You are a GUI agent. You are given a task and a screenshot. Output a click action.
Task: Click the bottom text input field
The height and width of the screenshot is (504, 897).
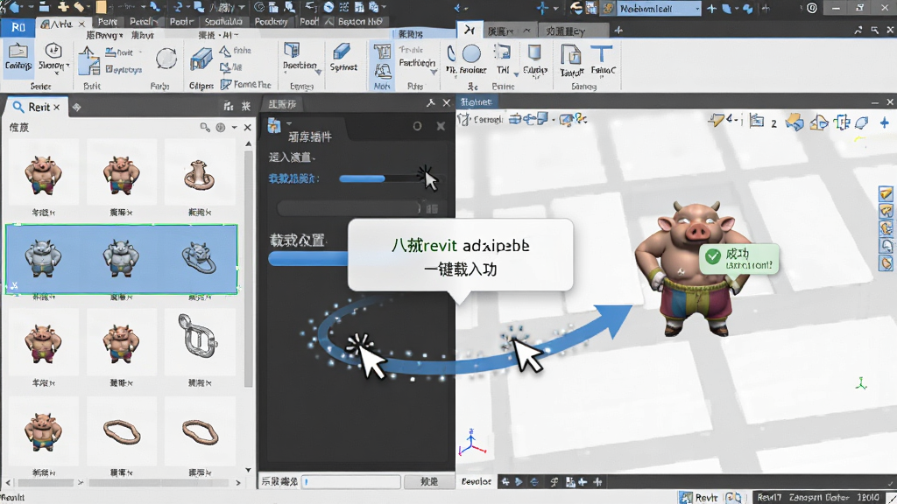(x=350, y=482)
